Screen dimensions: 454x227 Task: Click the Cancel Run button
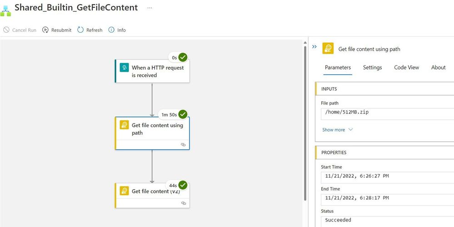tap(20, 30)
